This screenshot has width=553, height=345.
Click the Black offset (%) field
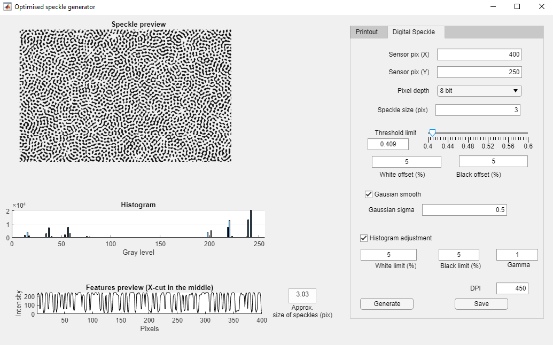(493, 161)
